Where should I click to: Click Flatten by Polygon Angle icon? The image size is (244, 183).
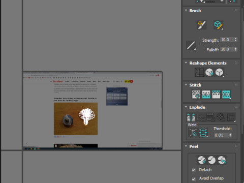[201, 117]
